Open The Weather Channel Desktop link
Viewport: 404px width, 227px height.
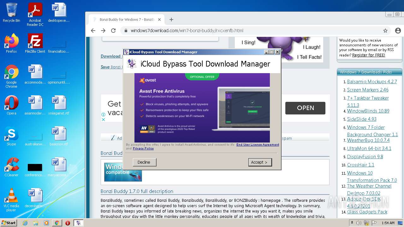[369, 189]
